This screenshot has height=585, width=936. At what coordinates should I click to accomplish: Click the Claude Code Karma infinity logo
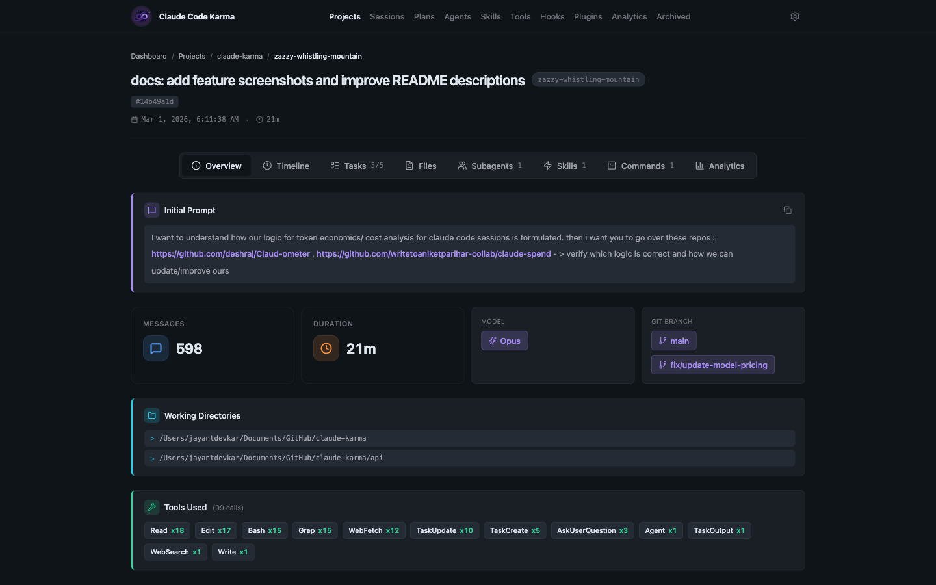pos(142,16)
